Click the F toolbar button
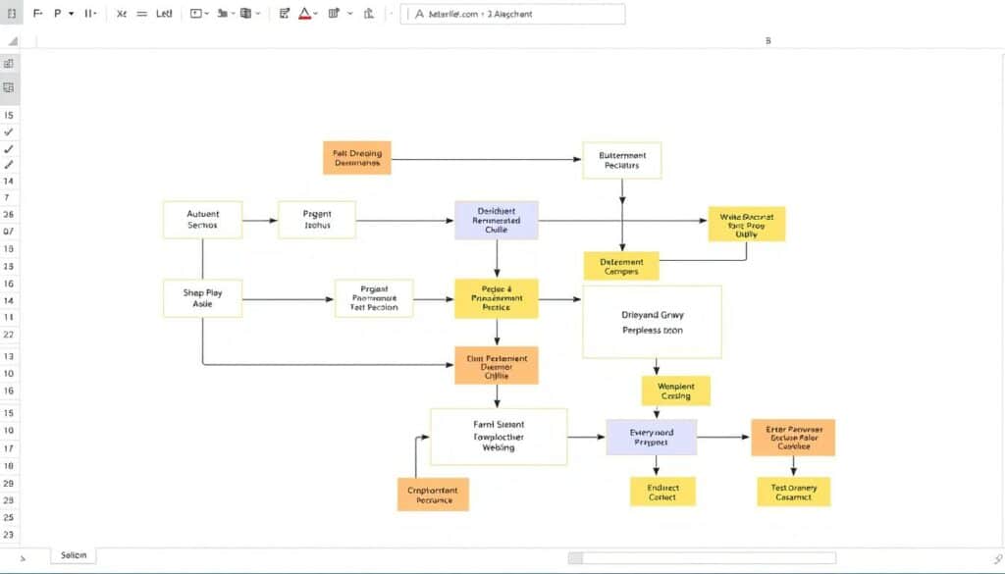The image size is (1005, 574). click(38, 13)
